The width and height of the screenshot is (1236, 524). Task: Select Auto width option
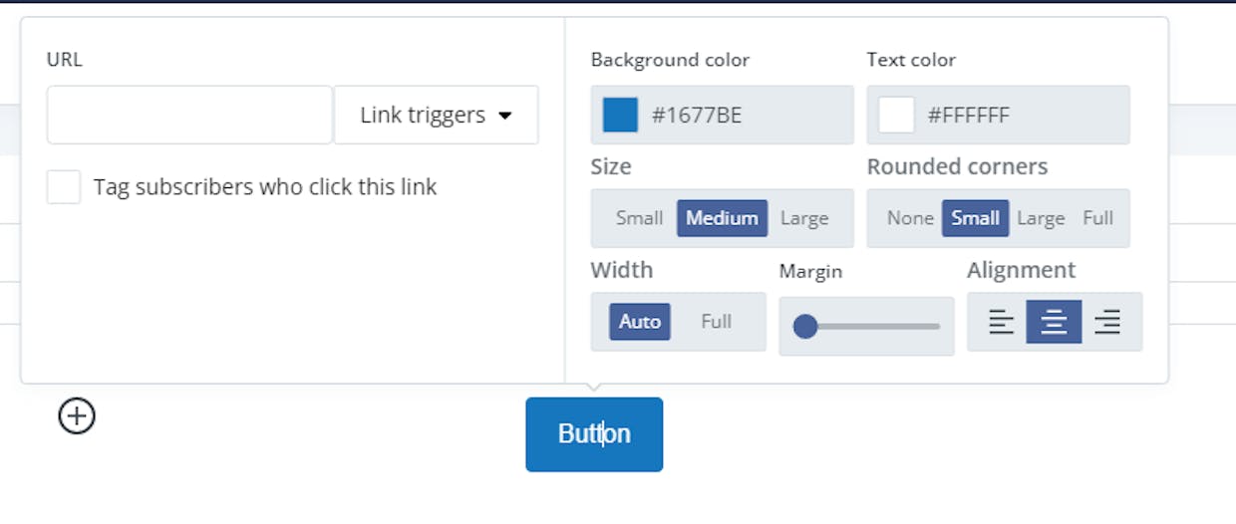[x=640, y=322]
